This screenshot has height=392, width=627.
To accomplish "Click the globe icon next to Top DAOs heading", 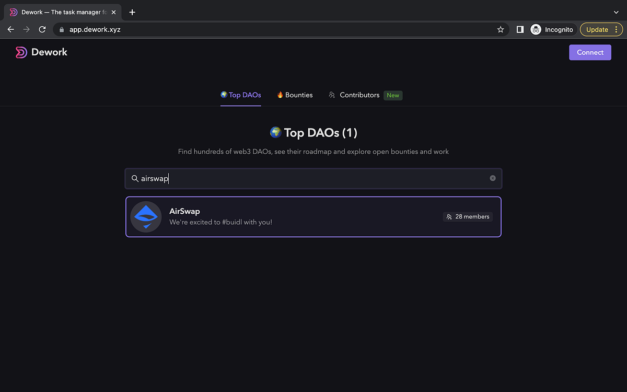I will [x=275, y=132].
